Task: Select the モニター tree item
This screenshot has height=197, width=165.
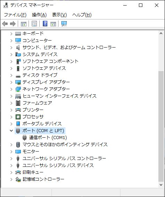Action: [31, 152]
